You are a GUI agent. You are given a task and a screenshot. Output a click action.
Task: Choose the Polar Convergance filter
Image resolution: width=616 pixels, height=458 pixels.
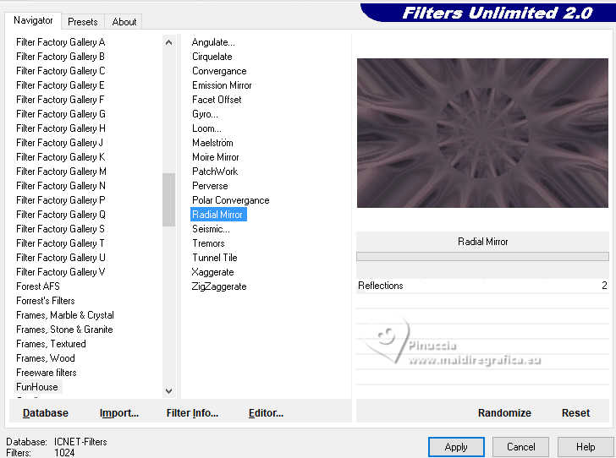click(231, 200)
